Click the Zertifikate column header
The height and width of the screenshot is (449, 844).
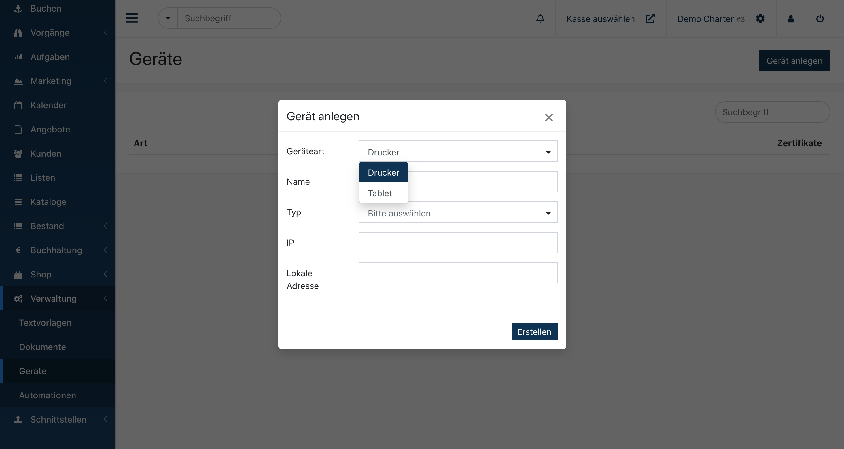tap(799, 143)
